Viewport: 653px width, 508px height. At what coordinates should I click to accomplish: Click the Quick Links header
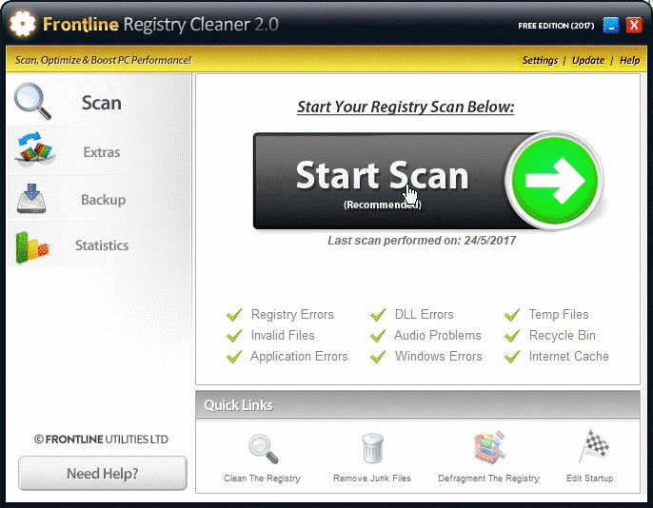tap(418, 405)
